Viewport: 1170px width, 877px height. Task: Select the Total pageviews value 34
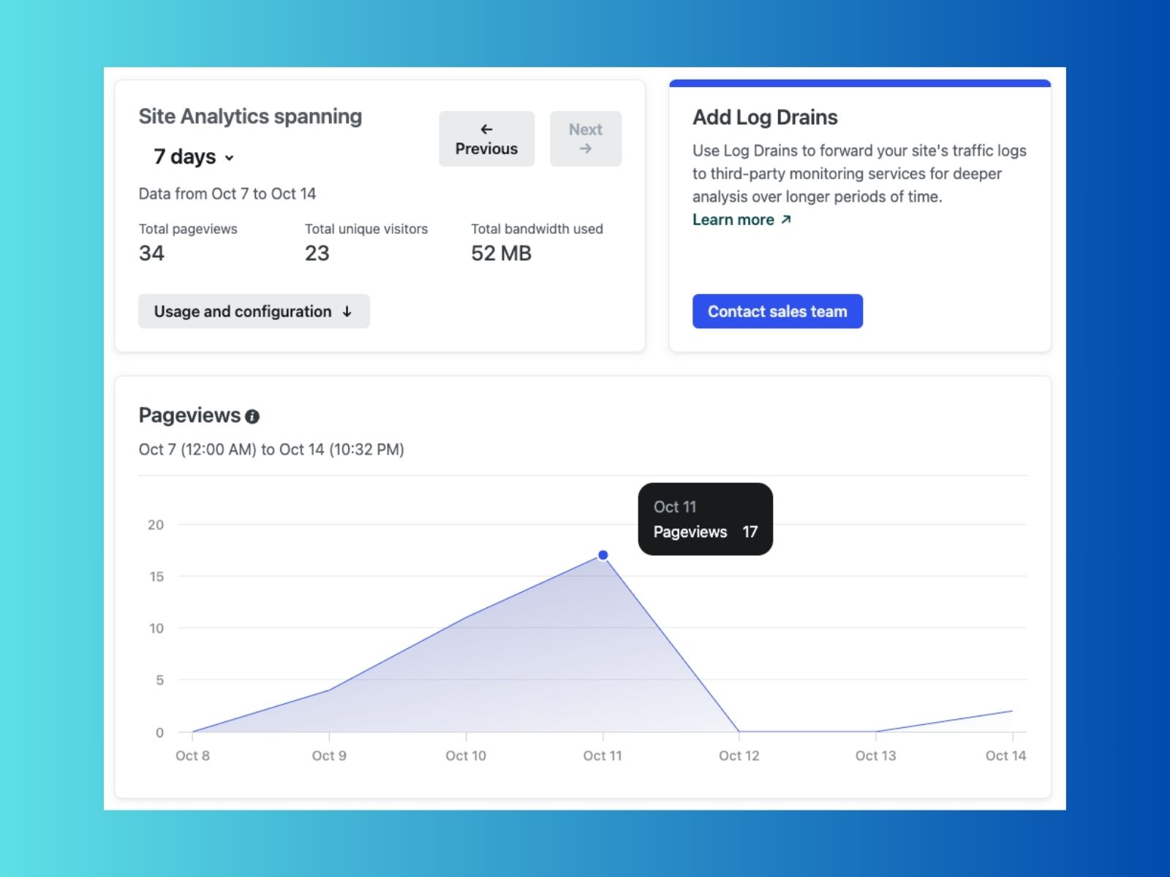151,254
